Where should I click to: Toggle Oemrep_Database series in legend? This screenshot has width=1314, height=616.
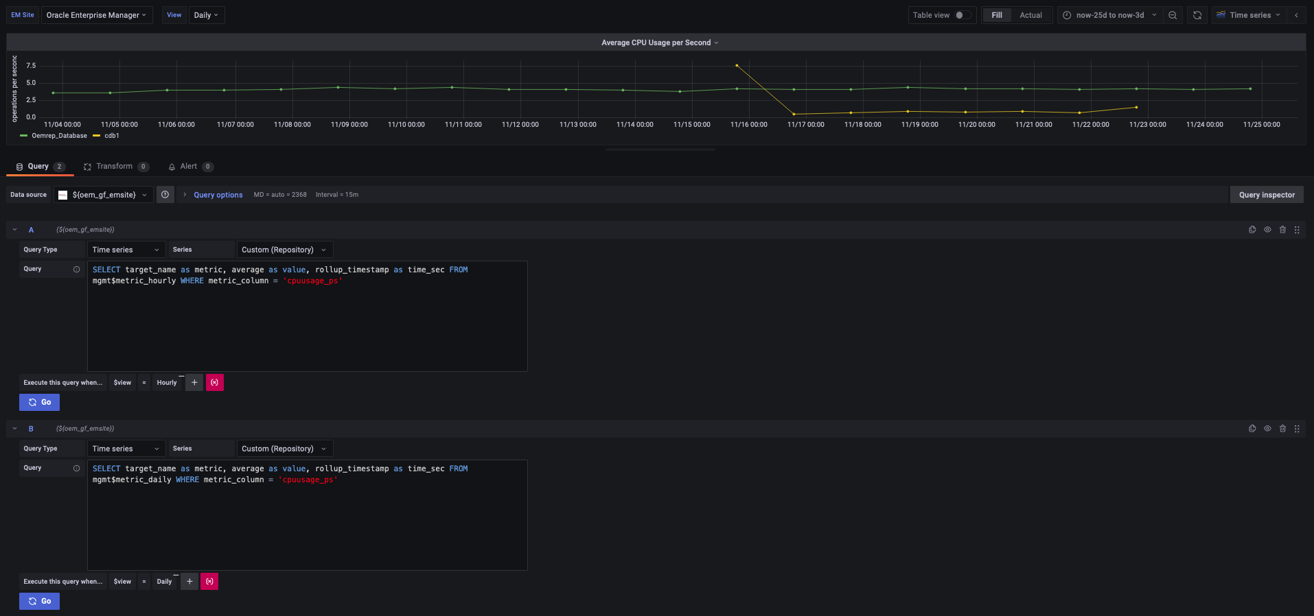pos(59,136)
